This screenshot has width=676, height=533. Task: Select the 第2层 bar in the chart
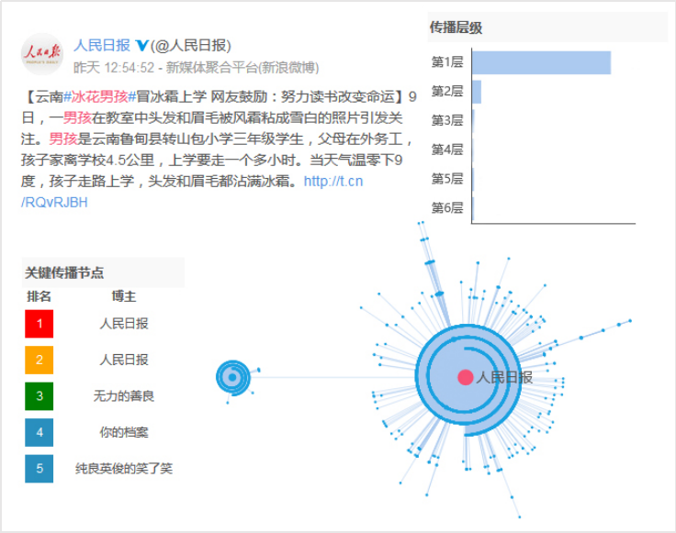point(477,92)
